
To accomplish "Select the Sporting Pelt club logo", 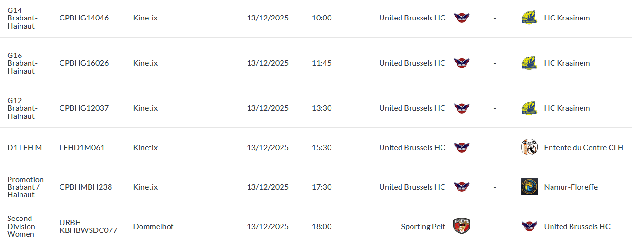I will 462,226.
